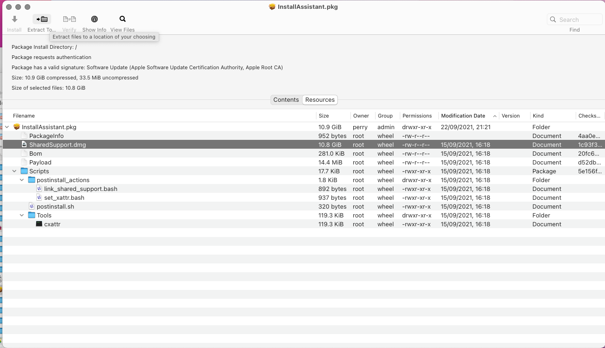Click the Package kind of the Scripts row

544,171
